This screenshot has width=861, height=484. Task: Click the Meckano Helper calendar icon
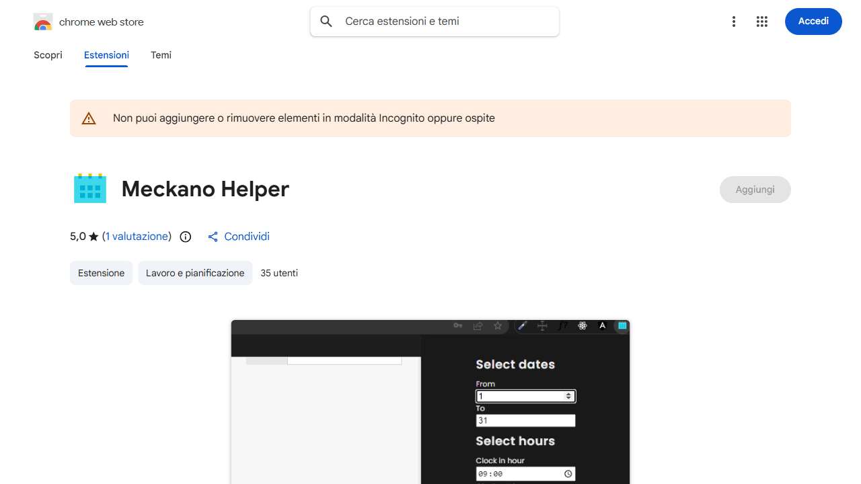(89, 188)
